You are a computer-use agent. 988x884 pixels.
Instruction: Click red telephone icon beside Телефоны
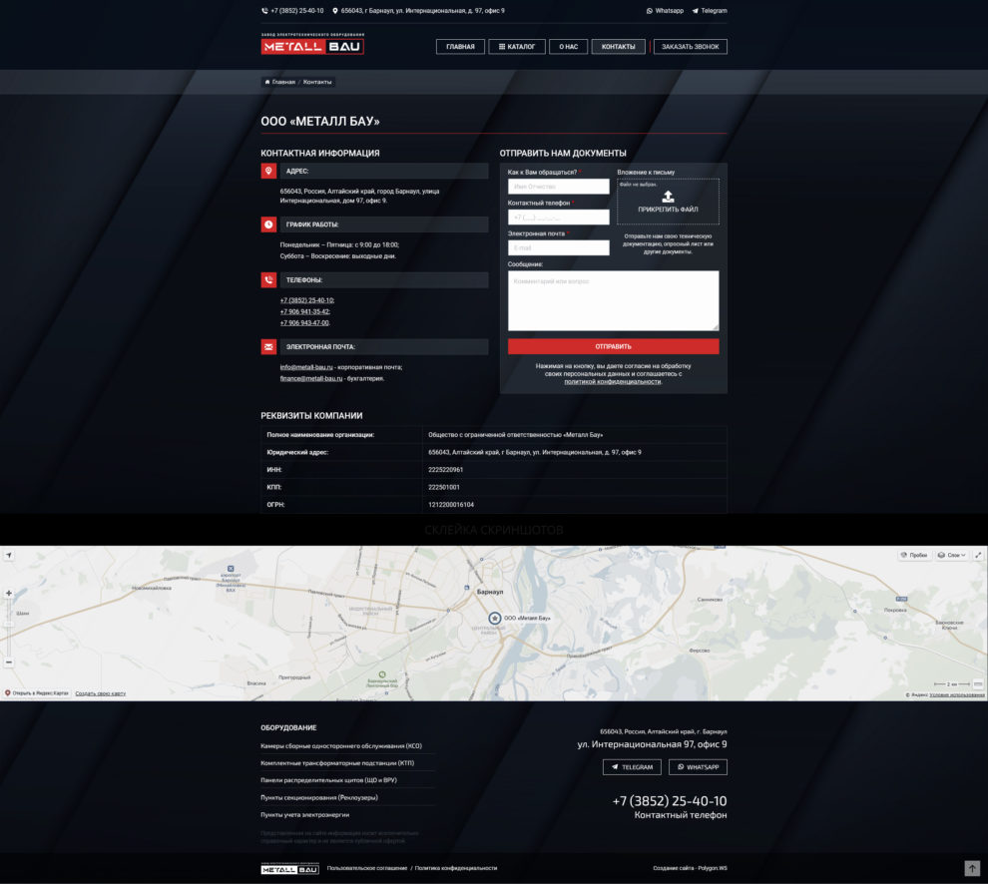coord(268,279)
